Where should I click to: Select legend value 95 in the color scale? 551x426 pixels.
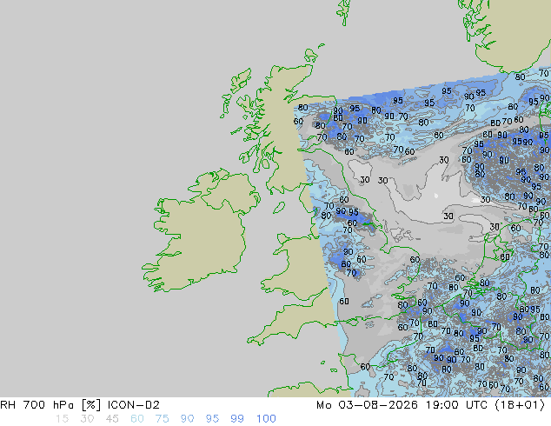pos(212,419)
